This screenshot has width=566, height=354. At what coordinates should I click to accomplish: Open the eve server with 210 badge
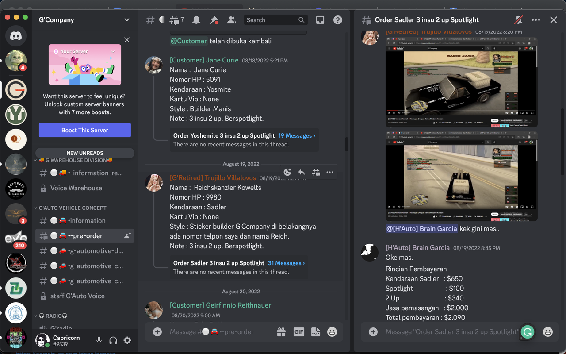point(16,239)
